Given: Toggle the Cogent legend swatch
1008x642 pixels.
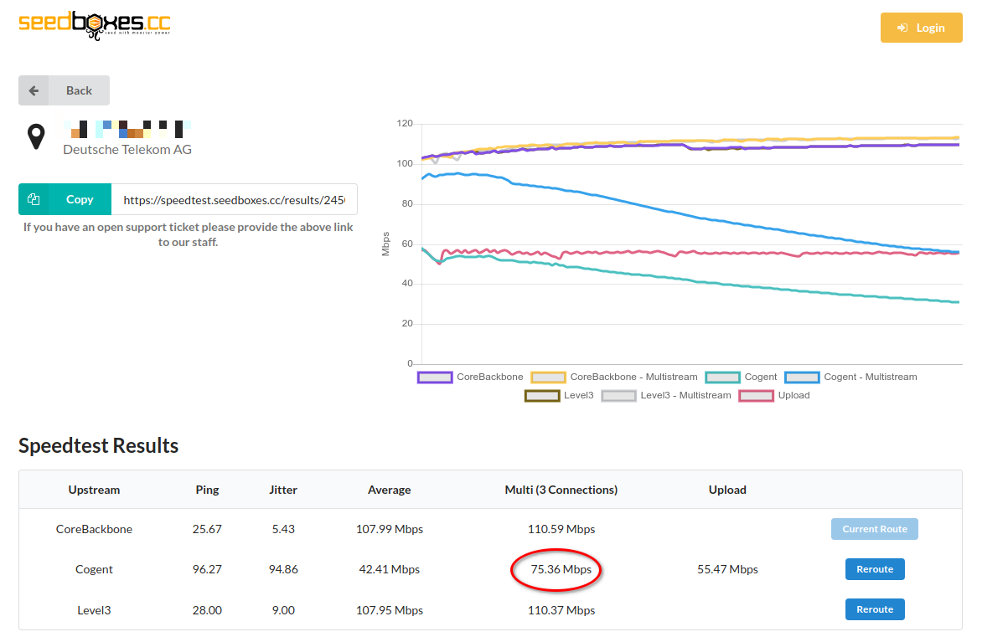Looking at the screenshot, I should pyautogui.click(x=722, y=377).
